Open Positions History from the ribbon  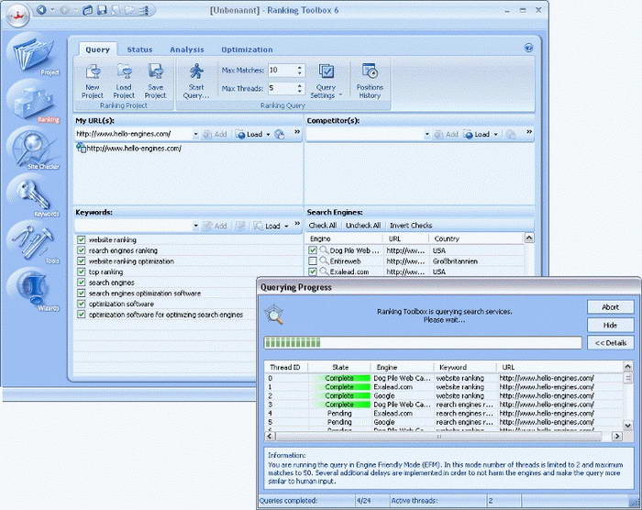point(370,82)
